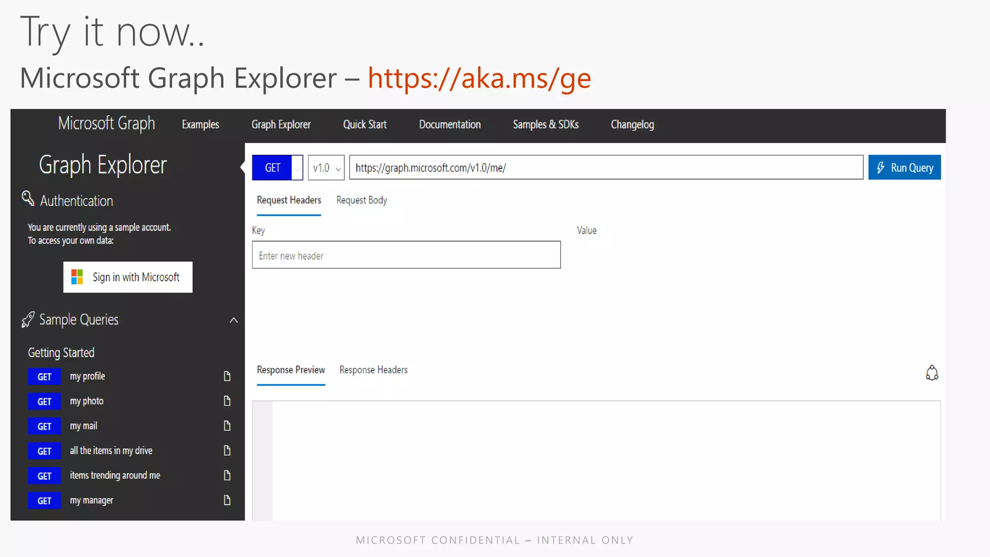This screenshot has width=990, height=557.
Task: Collapse the sidebar using the panel arrow
Action: [243, 167]
